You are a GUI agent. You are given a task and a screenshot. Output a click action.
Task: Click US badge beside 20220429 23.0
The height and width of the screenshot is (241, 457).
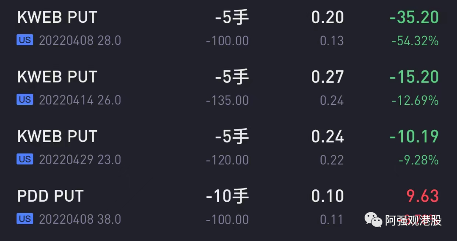[x=25, y=159]
